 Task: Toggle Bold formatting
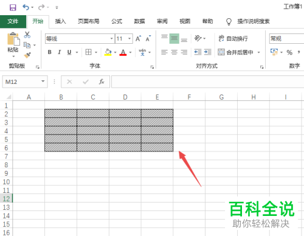coord(49,52)
